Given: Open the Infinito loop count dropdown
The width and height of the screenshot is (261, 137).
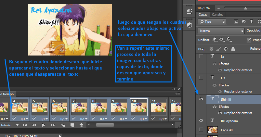Looking at the screenshot, I should [10, 125].
